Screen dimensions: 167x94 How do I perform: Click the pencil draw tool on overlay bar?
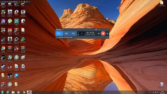(x=27, y=2)
